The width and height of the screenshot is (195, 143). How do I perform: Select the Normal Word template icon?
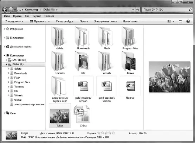[130, 86]
